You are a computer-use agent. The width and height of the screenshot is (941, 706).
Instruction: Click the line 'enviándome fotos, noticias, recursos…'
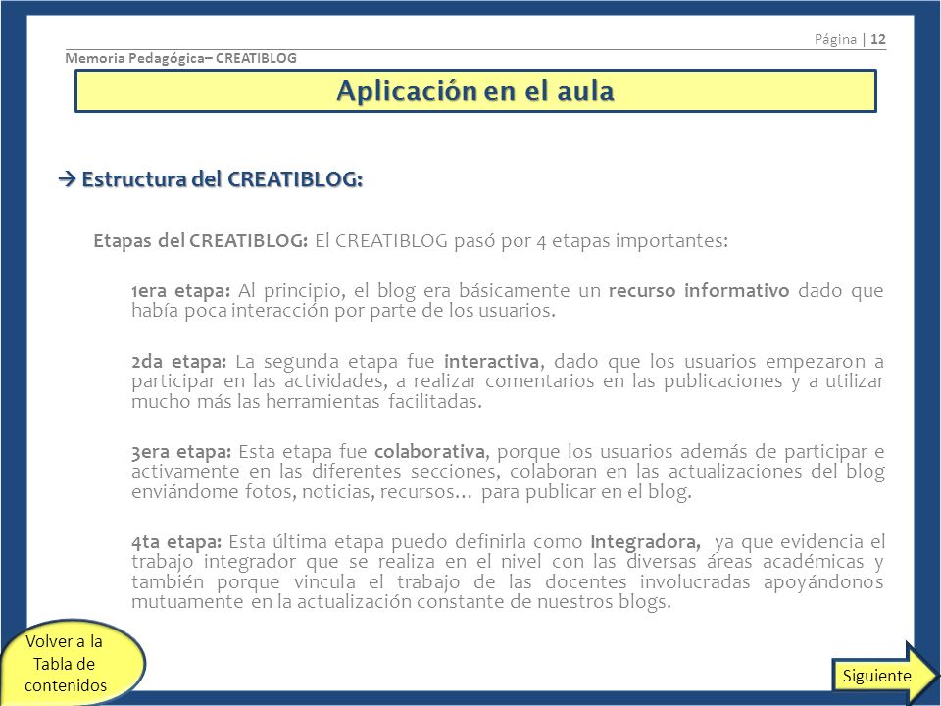point(302,491)
